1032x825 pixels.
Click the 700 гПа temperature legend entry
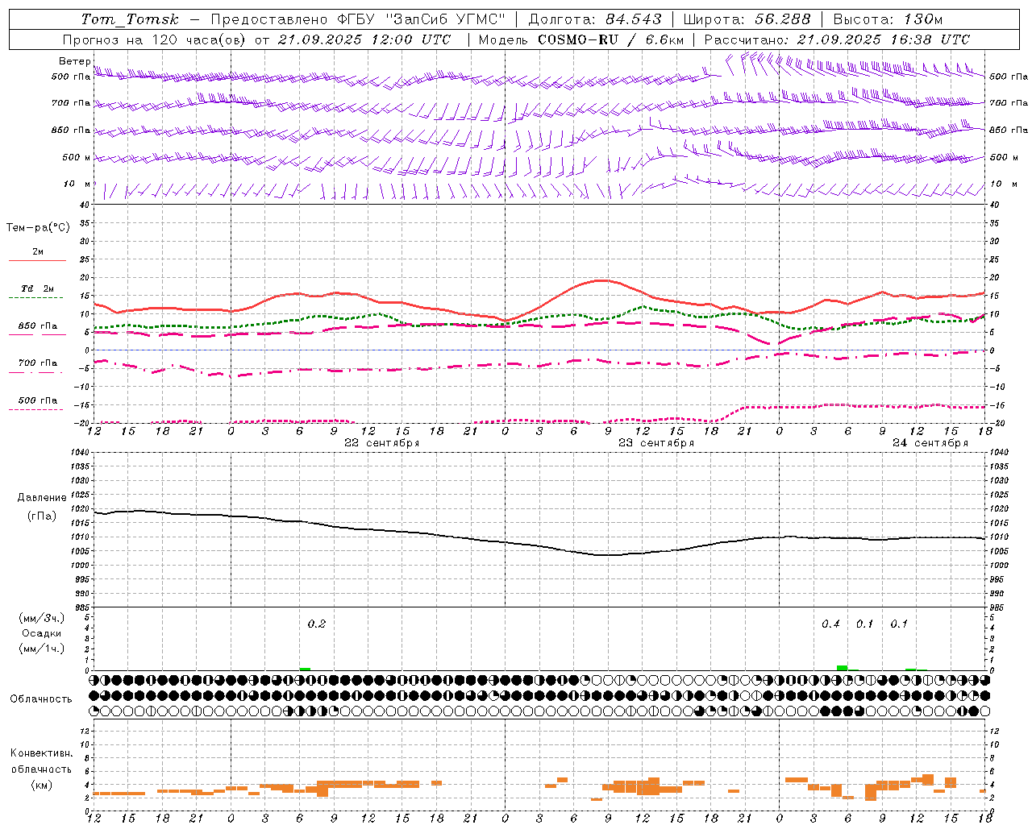38,363
